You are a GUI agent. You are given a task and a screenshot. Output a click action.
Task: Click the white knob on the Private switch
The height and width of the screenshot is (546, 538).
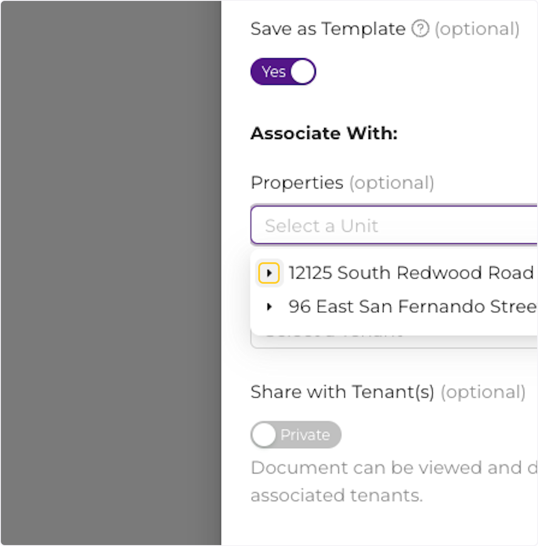coord(264,434)
